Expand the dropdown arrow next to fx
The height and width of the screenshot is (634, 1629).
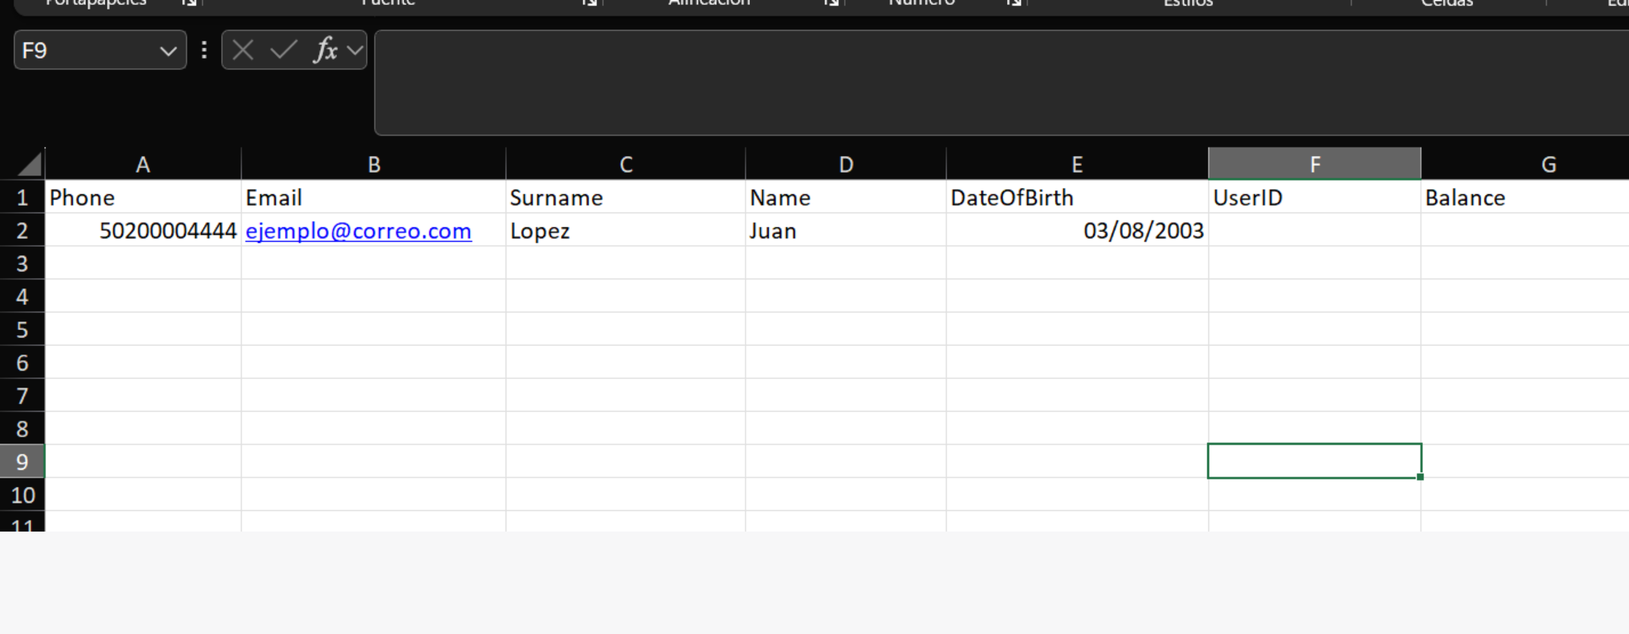(355, 50)
